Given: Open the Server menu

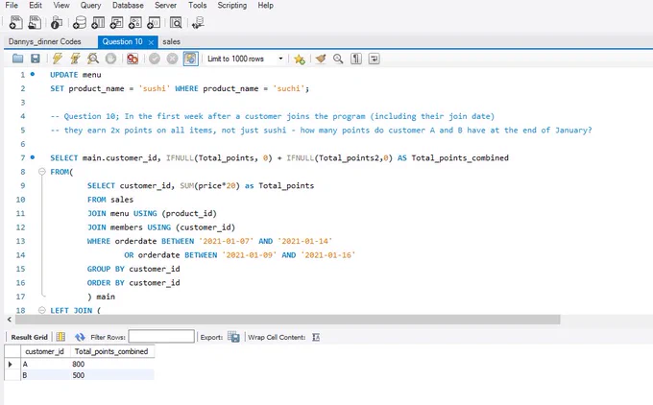Looking at the screenshot, I should [x=165, y=6].
